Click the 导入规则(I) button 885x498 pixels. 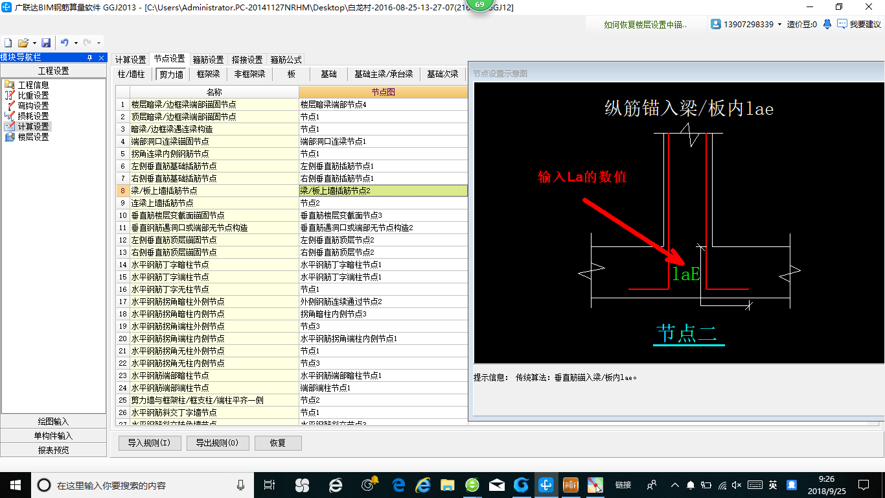(x=150, y=444)
